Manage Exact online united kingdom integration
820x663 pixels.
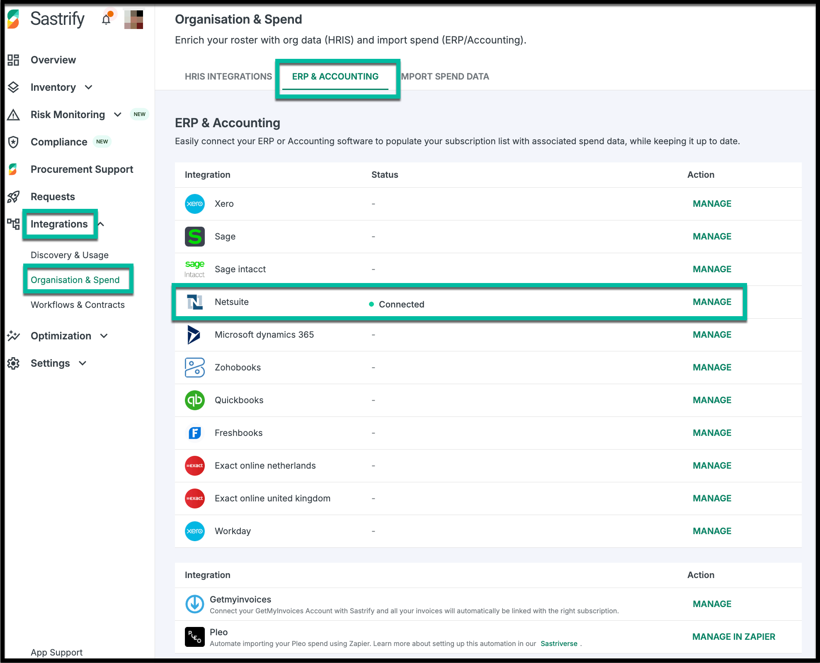pos(712,498)
